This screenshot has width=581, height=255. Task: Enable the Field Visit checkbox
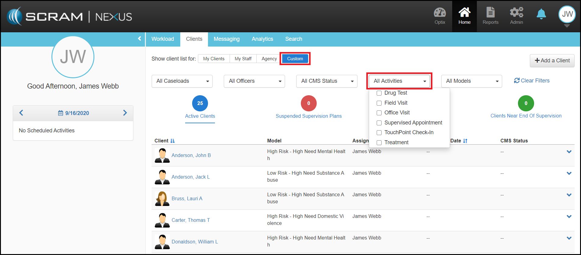(379, 103)
